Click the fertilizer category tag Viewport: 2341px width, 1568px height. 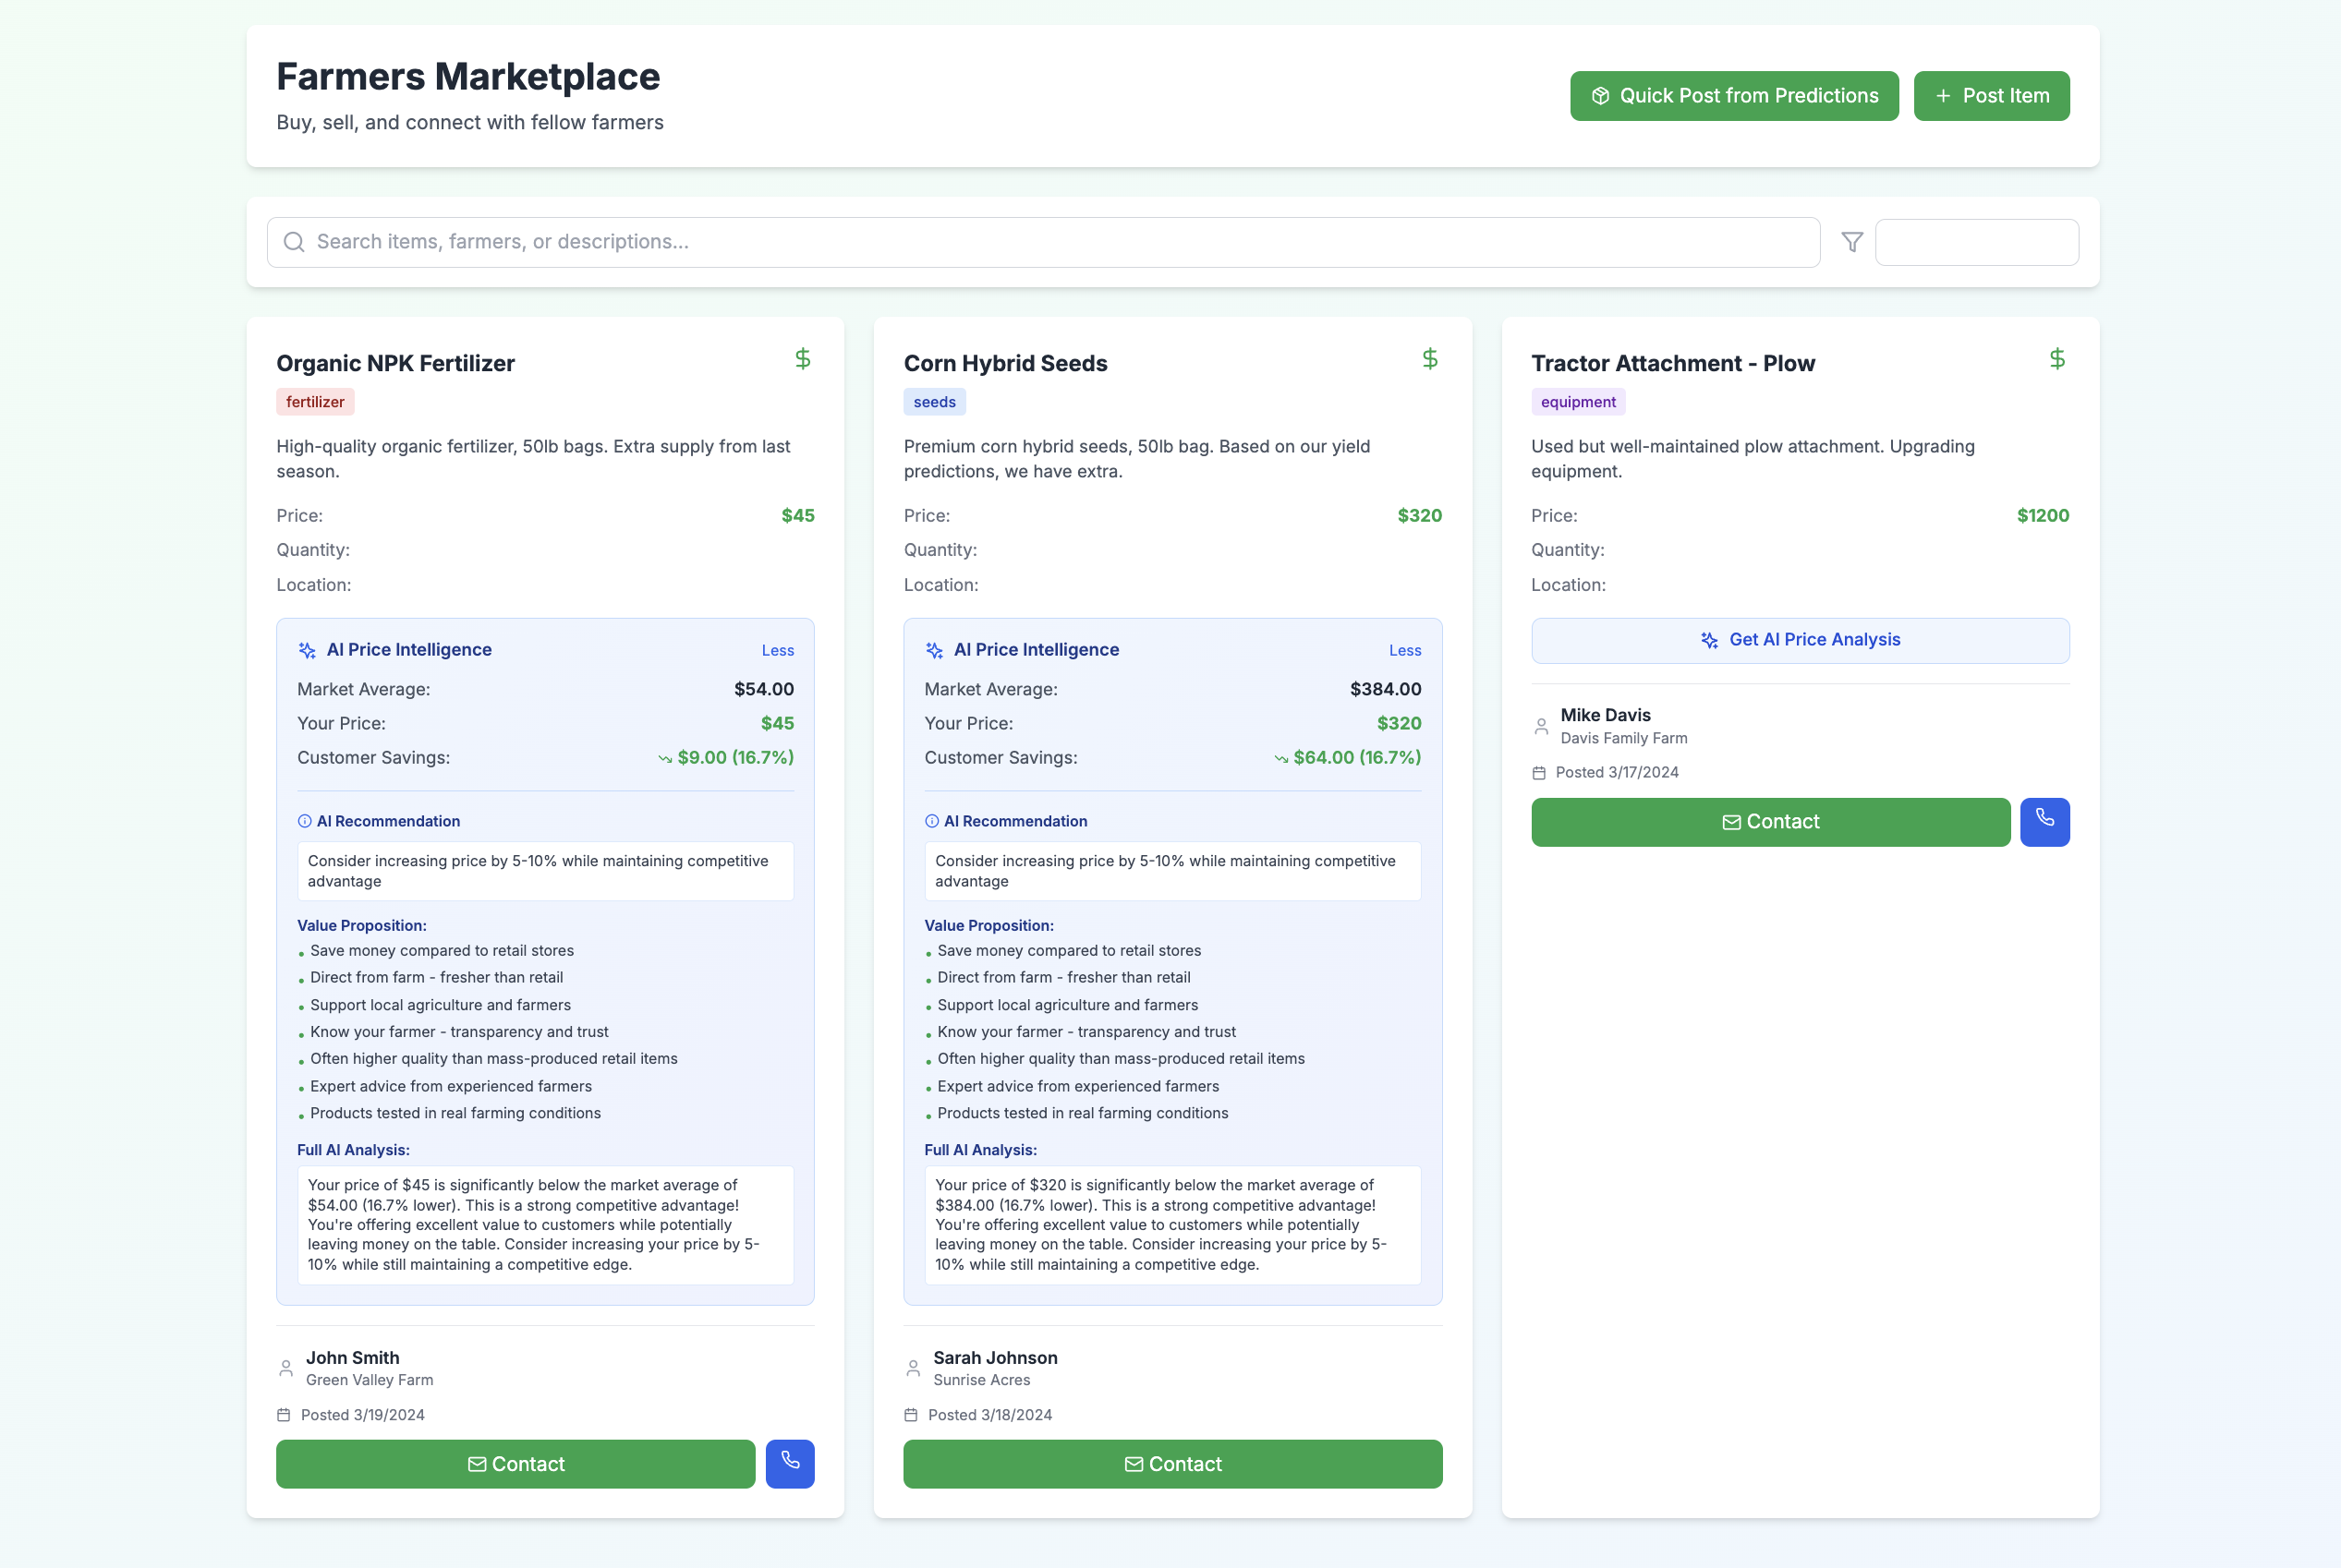click(315, 402)
